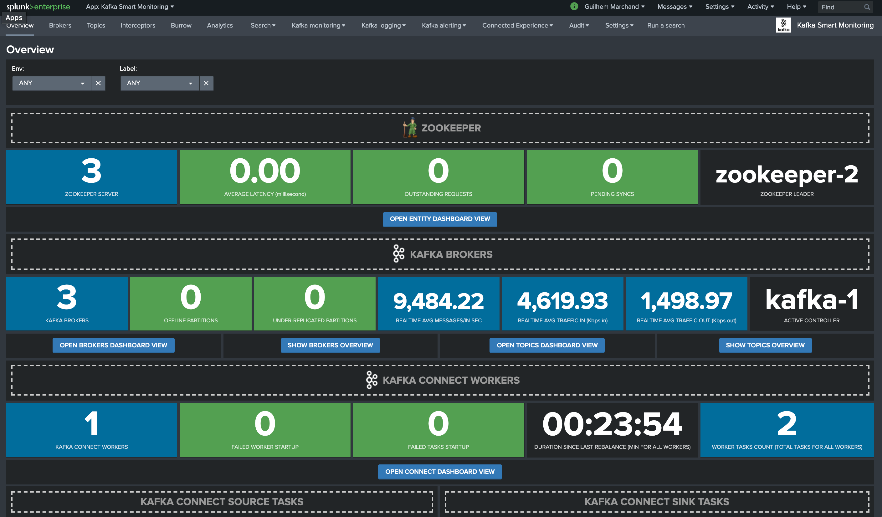Click the Zookeeper mascot icon
Screen dimensions: 882x517
(x=410, y=128)
